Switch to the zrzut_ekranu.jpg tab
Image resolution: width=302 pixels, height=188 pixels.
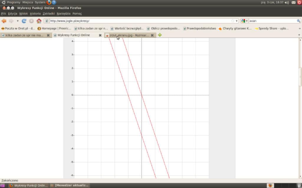tap(129, 35)
